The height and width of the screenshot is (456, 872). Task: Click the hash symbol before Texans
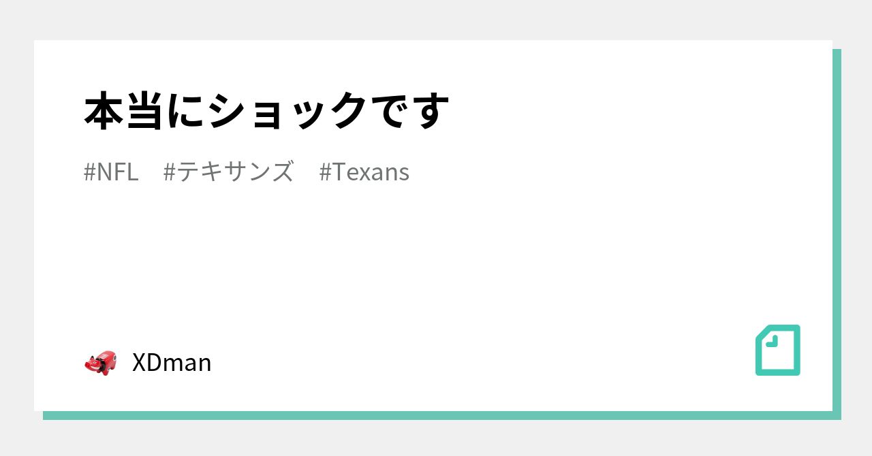point(325,172)
